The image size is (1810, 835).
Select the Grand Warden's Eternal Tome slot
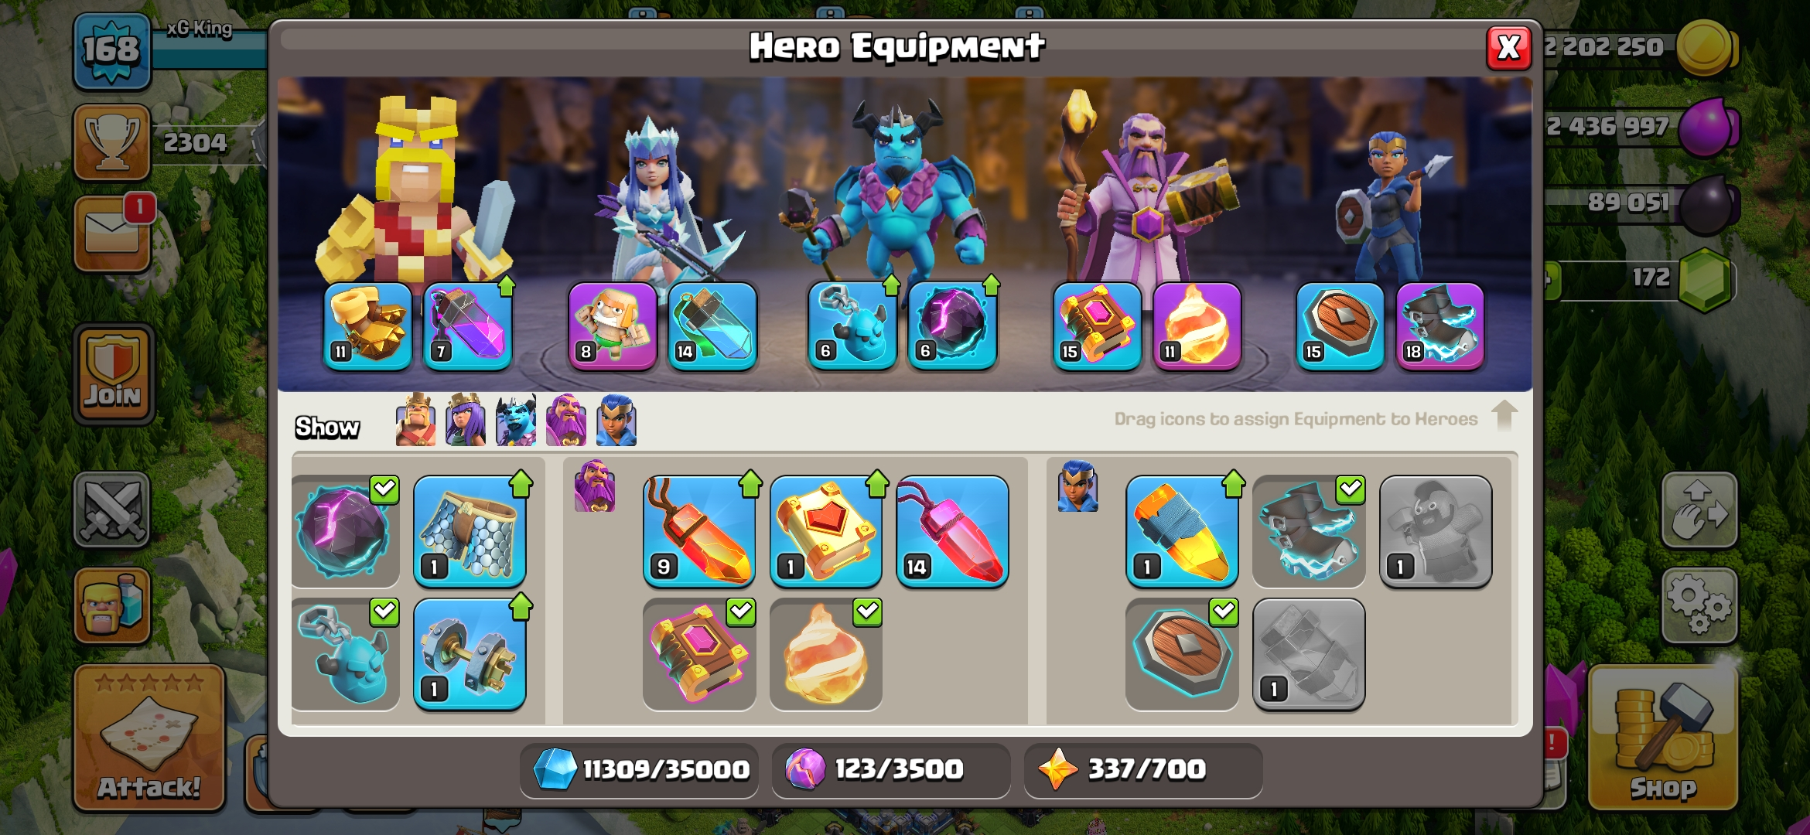1097,325
